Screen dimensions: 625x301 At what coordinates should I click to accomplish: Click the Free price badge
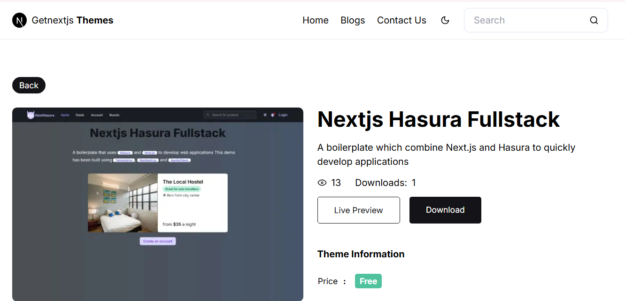click(368, 281)
